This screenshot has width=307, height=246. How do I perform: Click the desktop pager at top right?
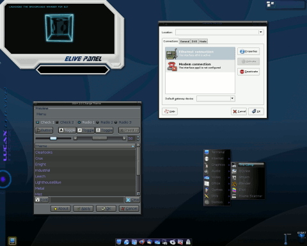click(x=285, y=4)
